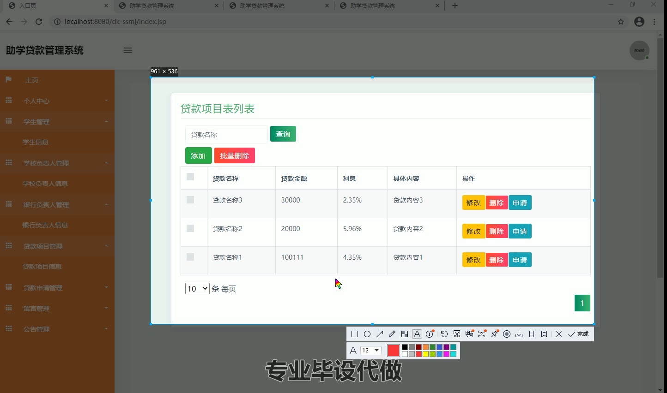Open the font size 12 dropdown
The width and height of the screenshot is (667, 393).
(x=370, y=351)
